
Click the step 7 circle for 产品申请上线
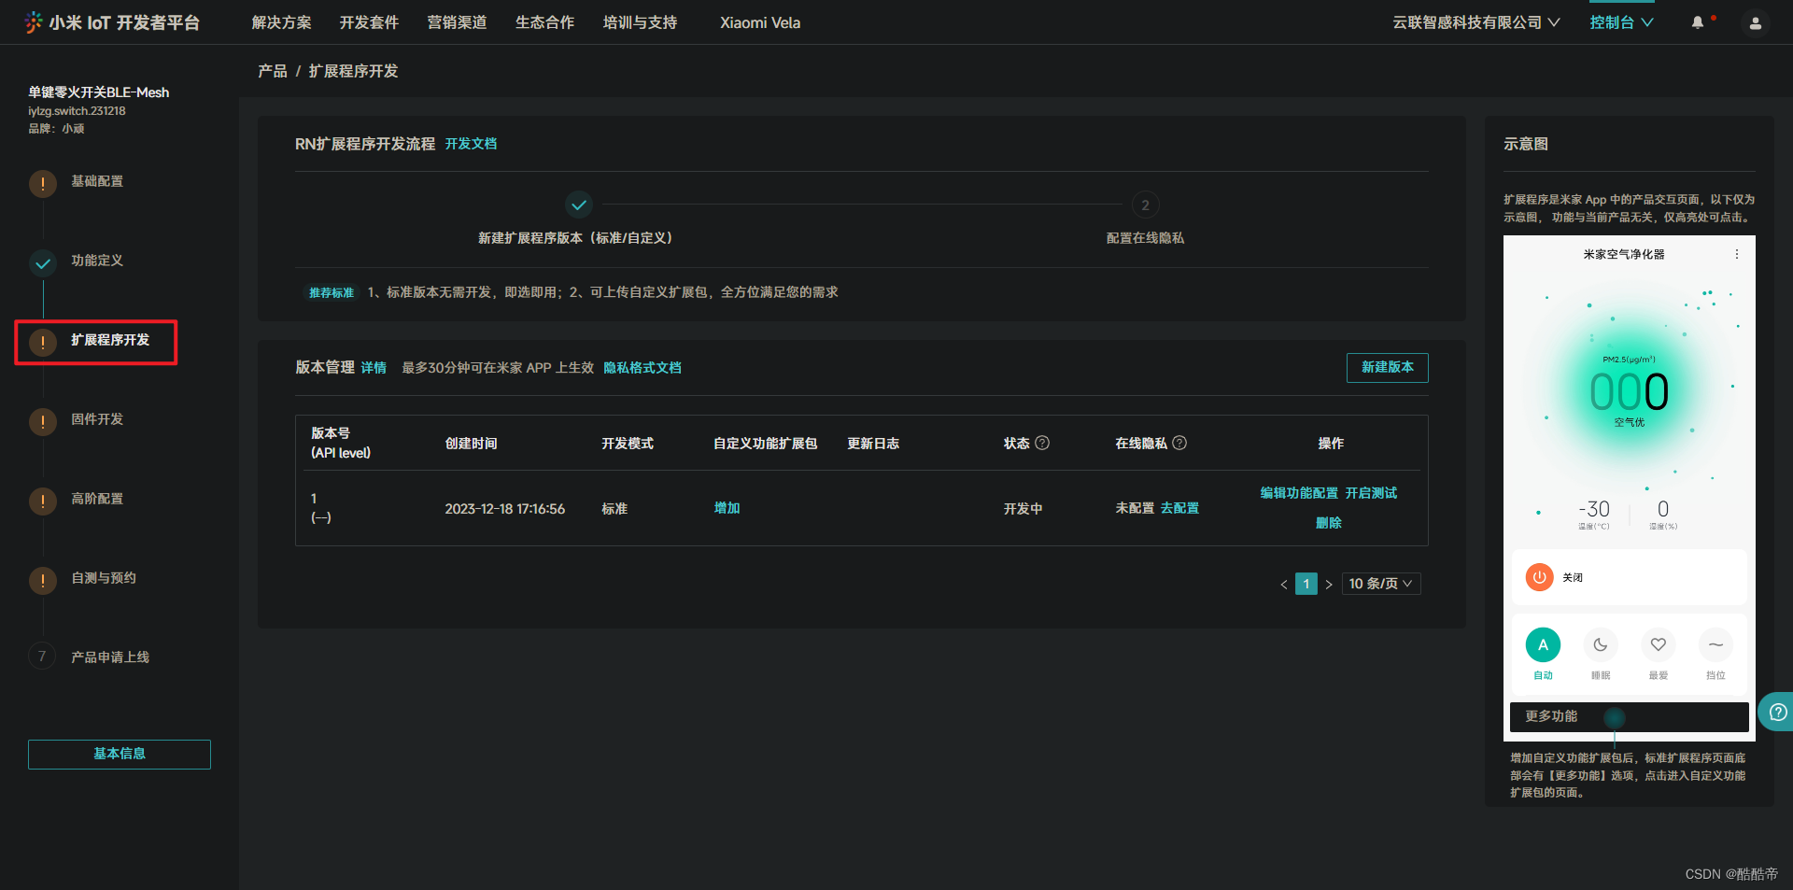pyautogui.click(x=42, y=657)
